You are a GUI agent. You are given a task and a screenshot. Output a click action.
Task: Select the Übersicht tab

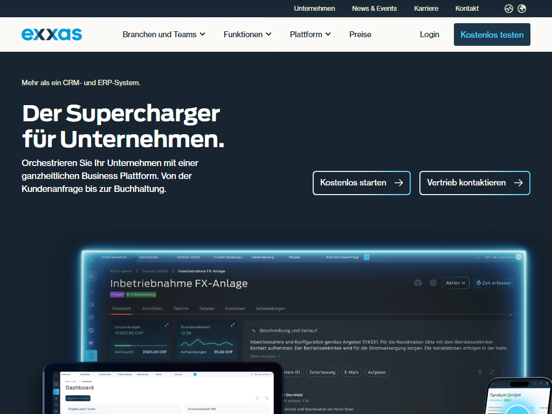coord(121,308)
